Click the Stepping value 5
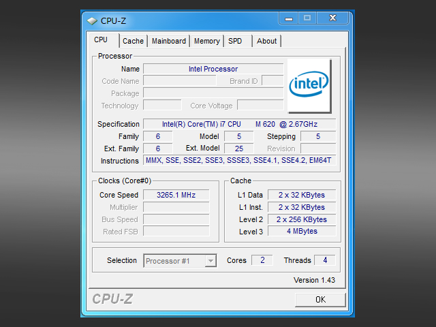Viewport: 436px width, 327px height. pos(318,136)
